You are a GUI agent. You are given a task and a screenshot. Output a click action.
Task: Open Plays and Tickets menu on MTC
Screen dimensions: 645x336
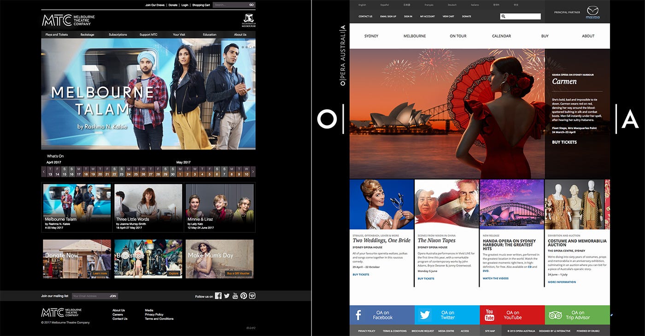[57, 34]
